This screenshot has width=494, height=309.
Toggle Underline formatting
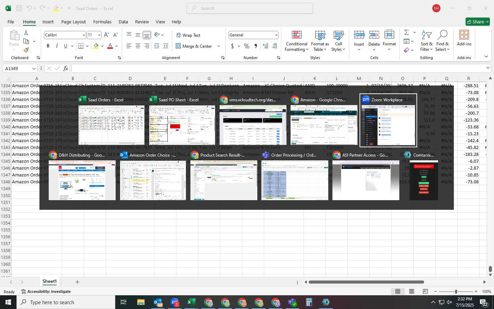click(x=66, y=46)
